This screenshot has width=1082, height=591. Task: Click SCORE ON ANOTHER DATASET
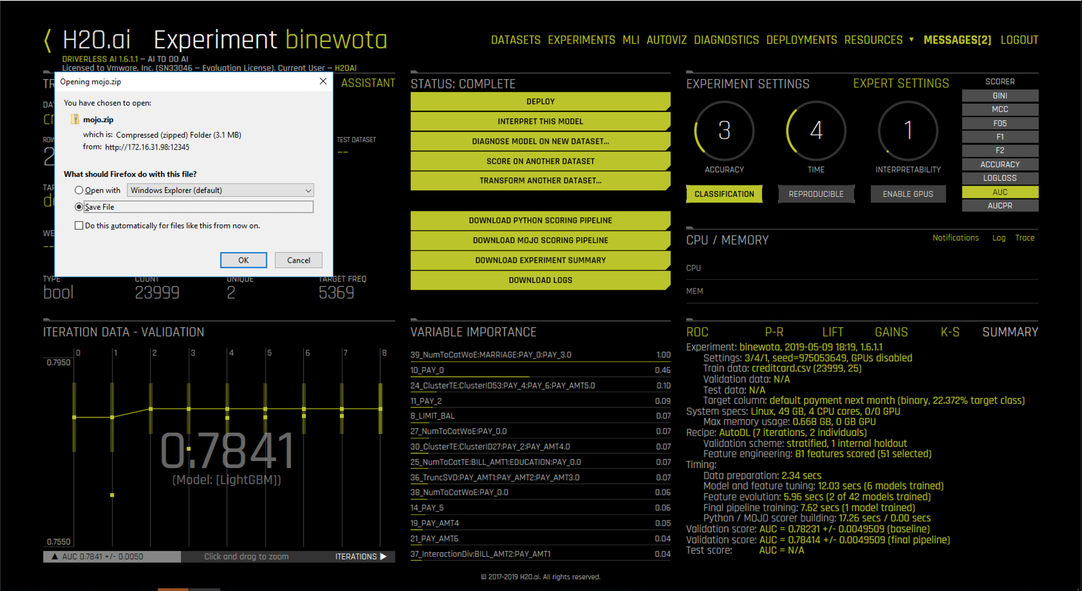[541, 161]
